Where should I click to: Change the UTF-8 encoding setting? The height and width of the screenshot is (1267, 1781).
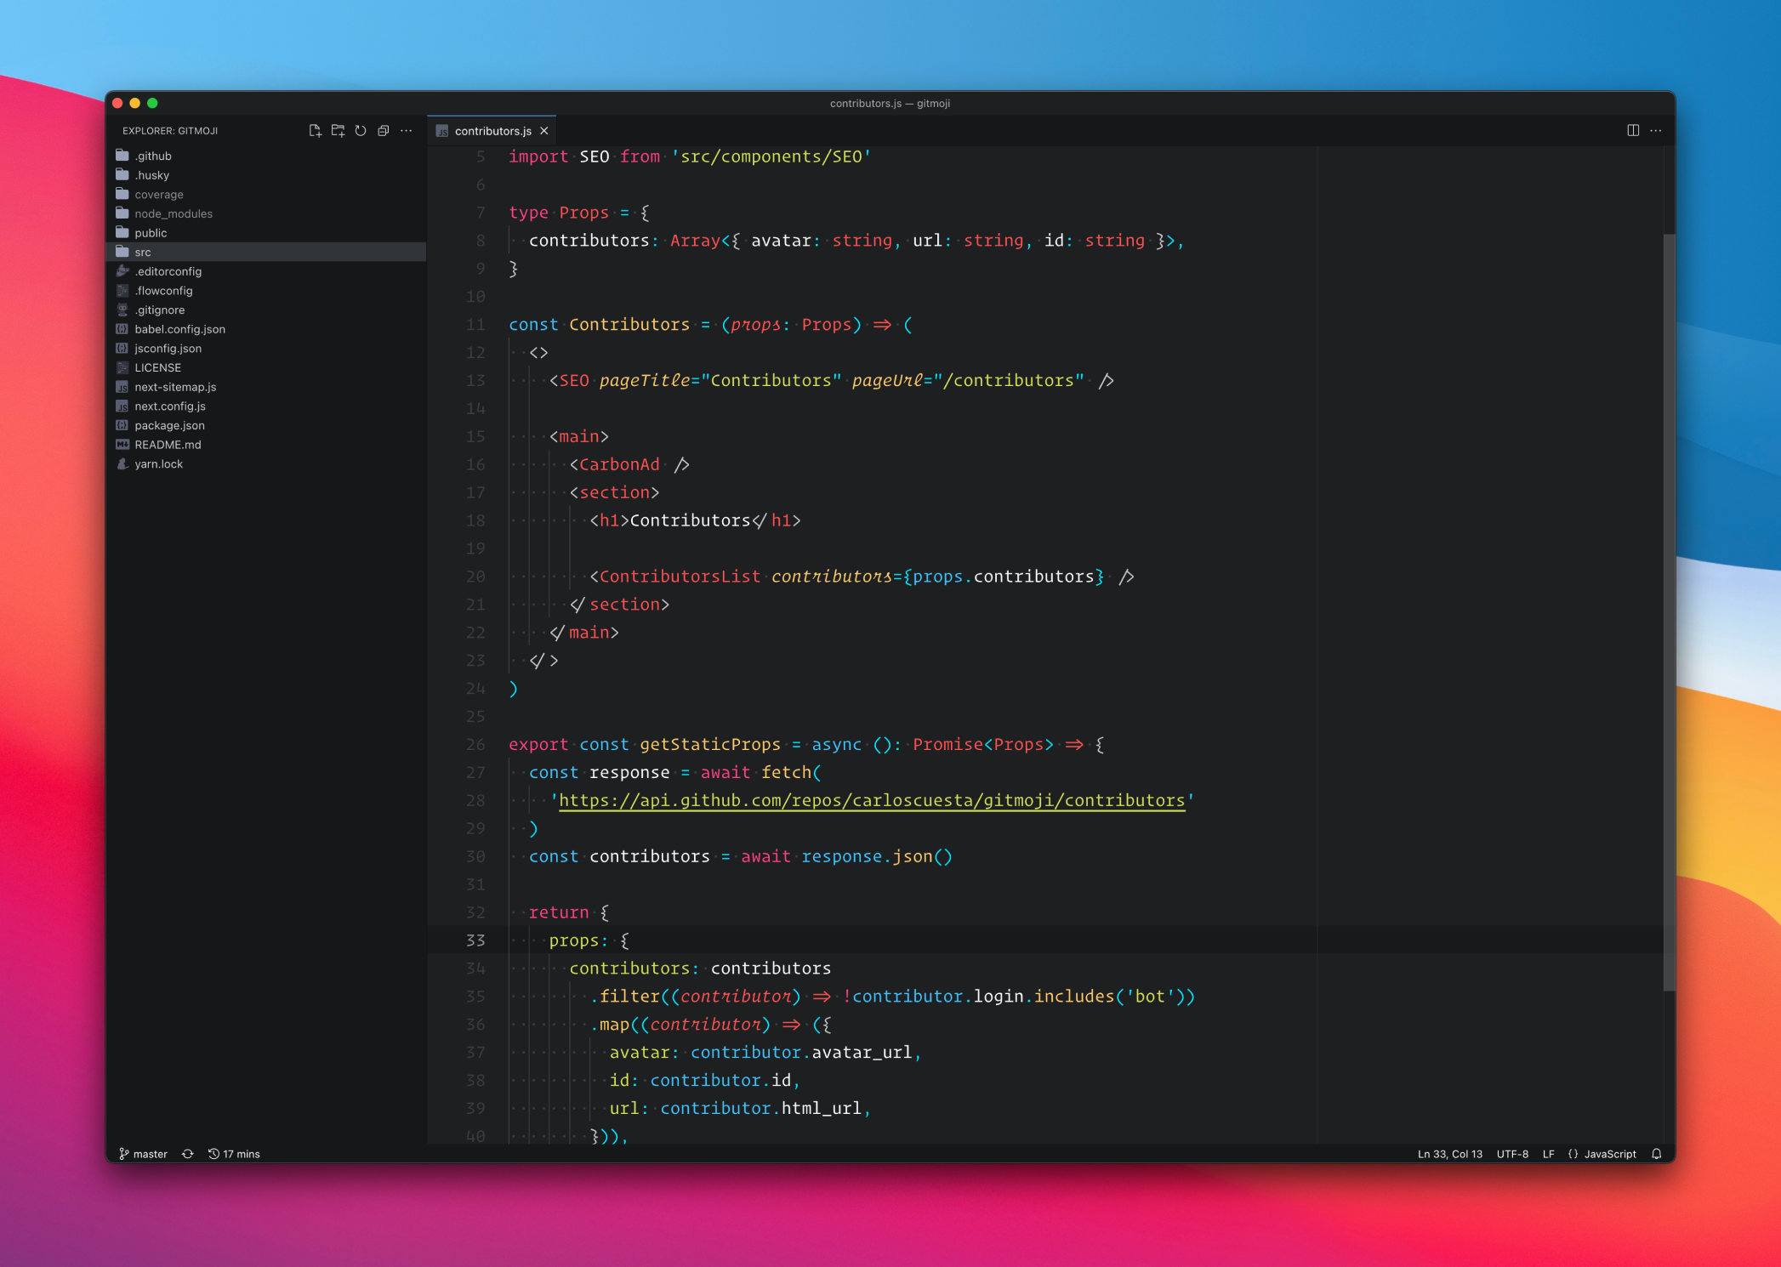(x=1513, y=1154)
